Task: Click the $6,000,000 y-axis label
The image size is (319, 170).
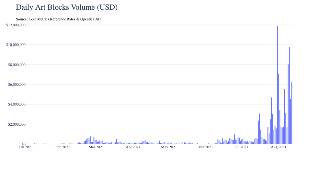Action: (x=17, y=85)
